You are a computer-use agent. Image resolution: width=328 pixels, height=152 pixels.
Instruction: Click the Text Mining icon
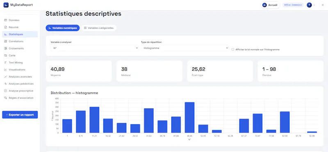click(x=6, y=63)
